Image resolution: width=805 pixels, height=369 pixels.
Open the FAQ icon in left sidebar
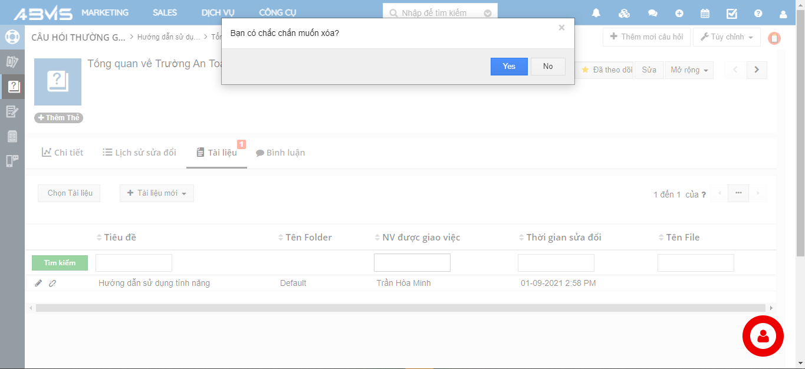[12, 87]
